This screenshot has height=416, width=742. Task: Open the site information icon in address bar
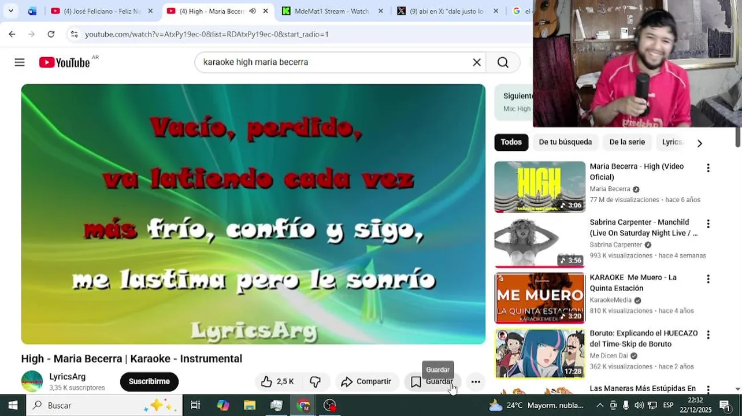click(74, 34)
